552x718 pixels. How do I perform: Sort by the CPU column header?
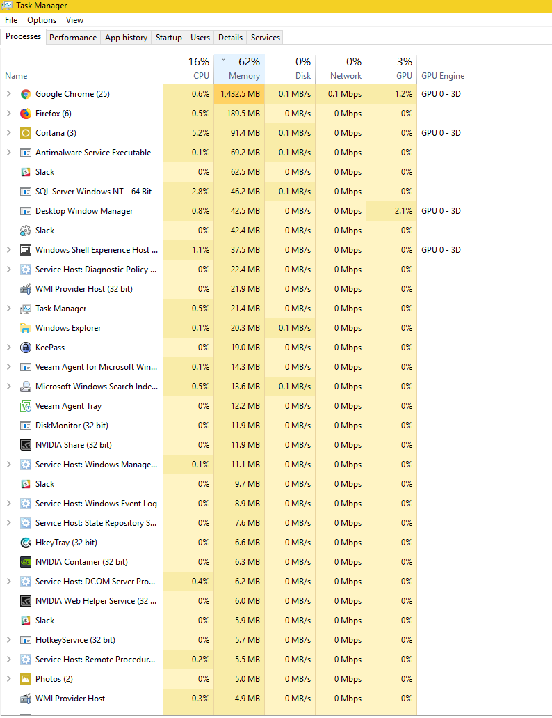188,69
